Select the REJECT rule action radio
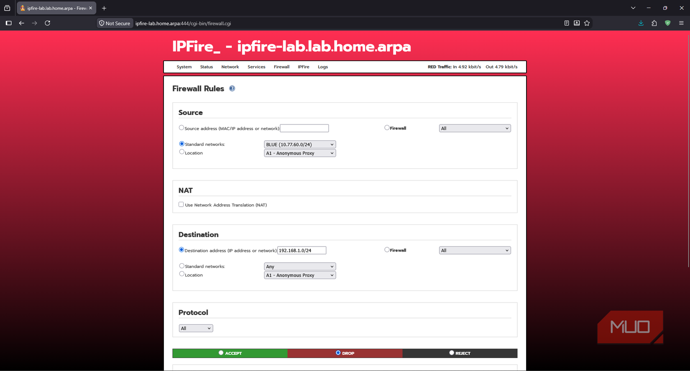The image size is (690, 371). (x=452, y=353)
